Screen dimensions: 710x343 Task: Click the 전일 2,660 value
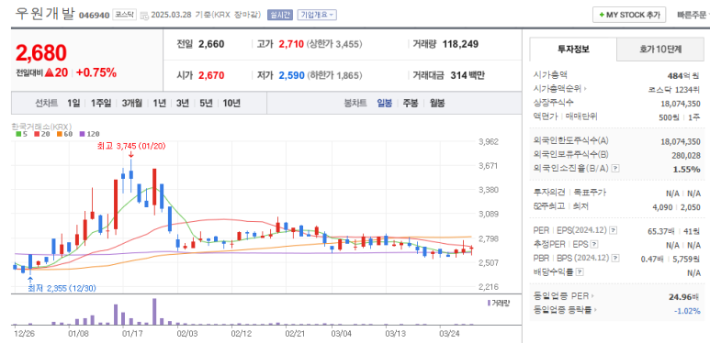211,44
